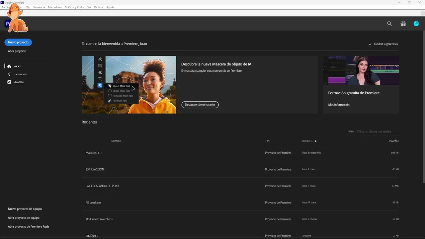Image resolution: width=425 pixels, height=239 pixels.
Task: Open the search magnifier icon
Action: pyautogui.click(x=389, y=24)
